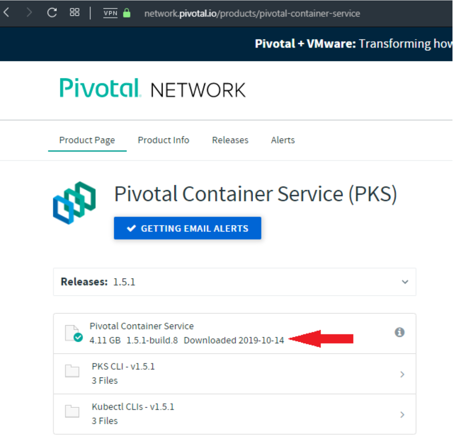Open the Releases tab
This screenshot has width=454, height=437.
pos(230,140)
